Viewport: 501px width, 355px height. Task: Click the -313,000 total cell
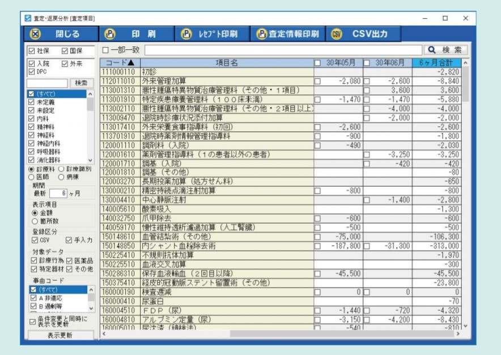point(436,246)
